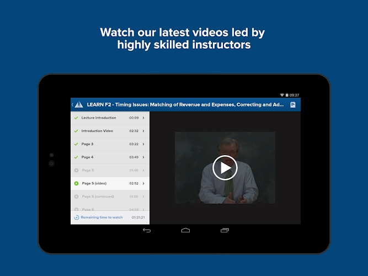Select the Page 3 item
This screenshot has height=276, width=368.
110,144
